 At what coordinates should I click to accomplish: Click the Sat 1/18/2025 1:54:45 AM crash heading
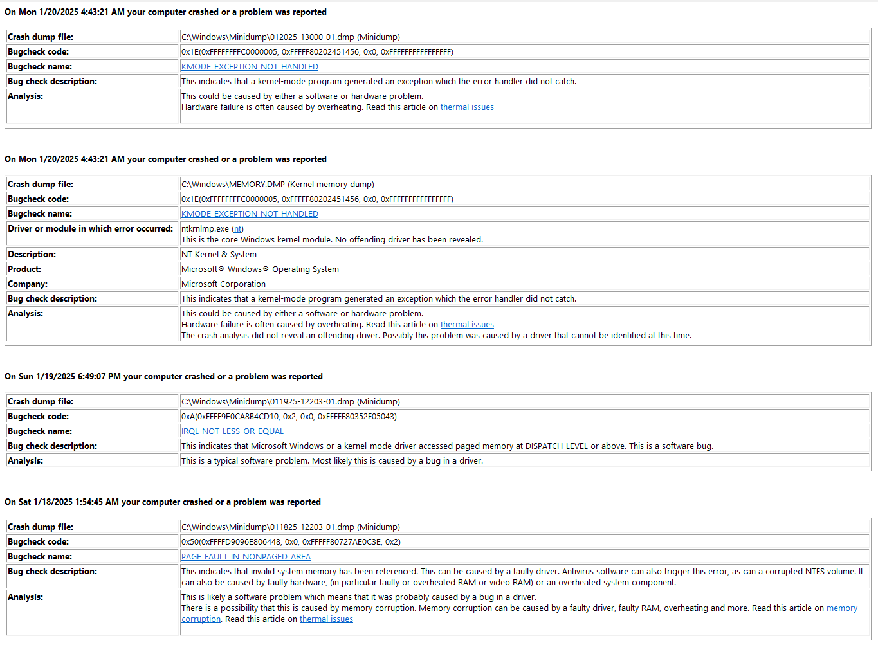click(x=163, y=502)
